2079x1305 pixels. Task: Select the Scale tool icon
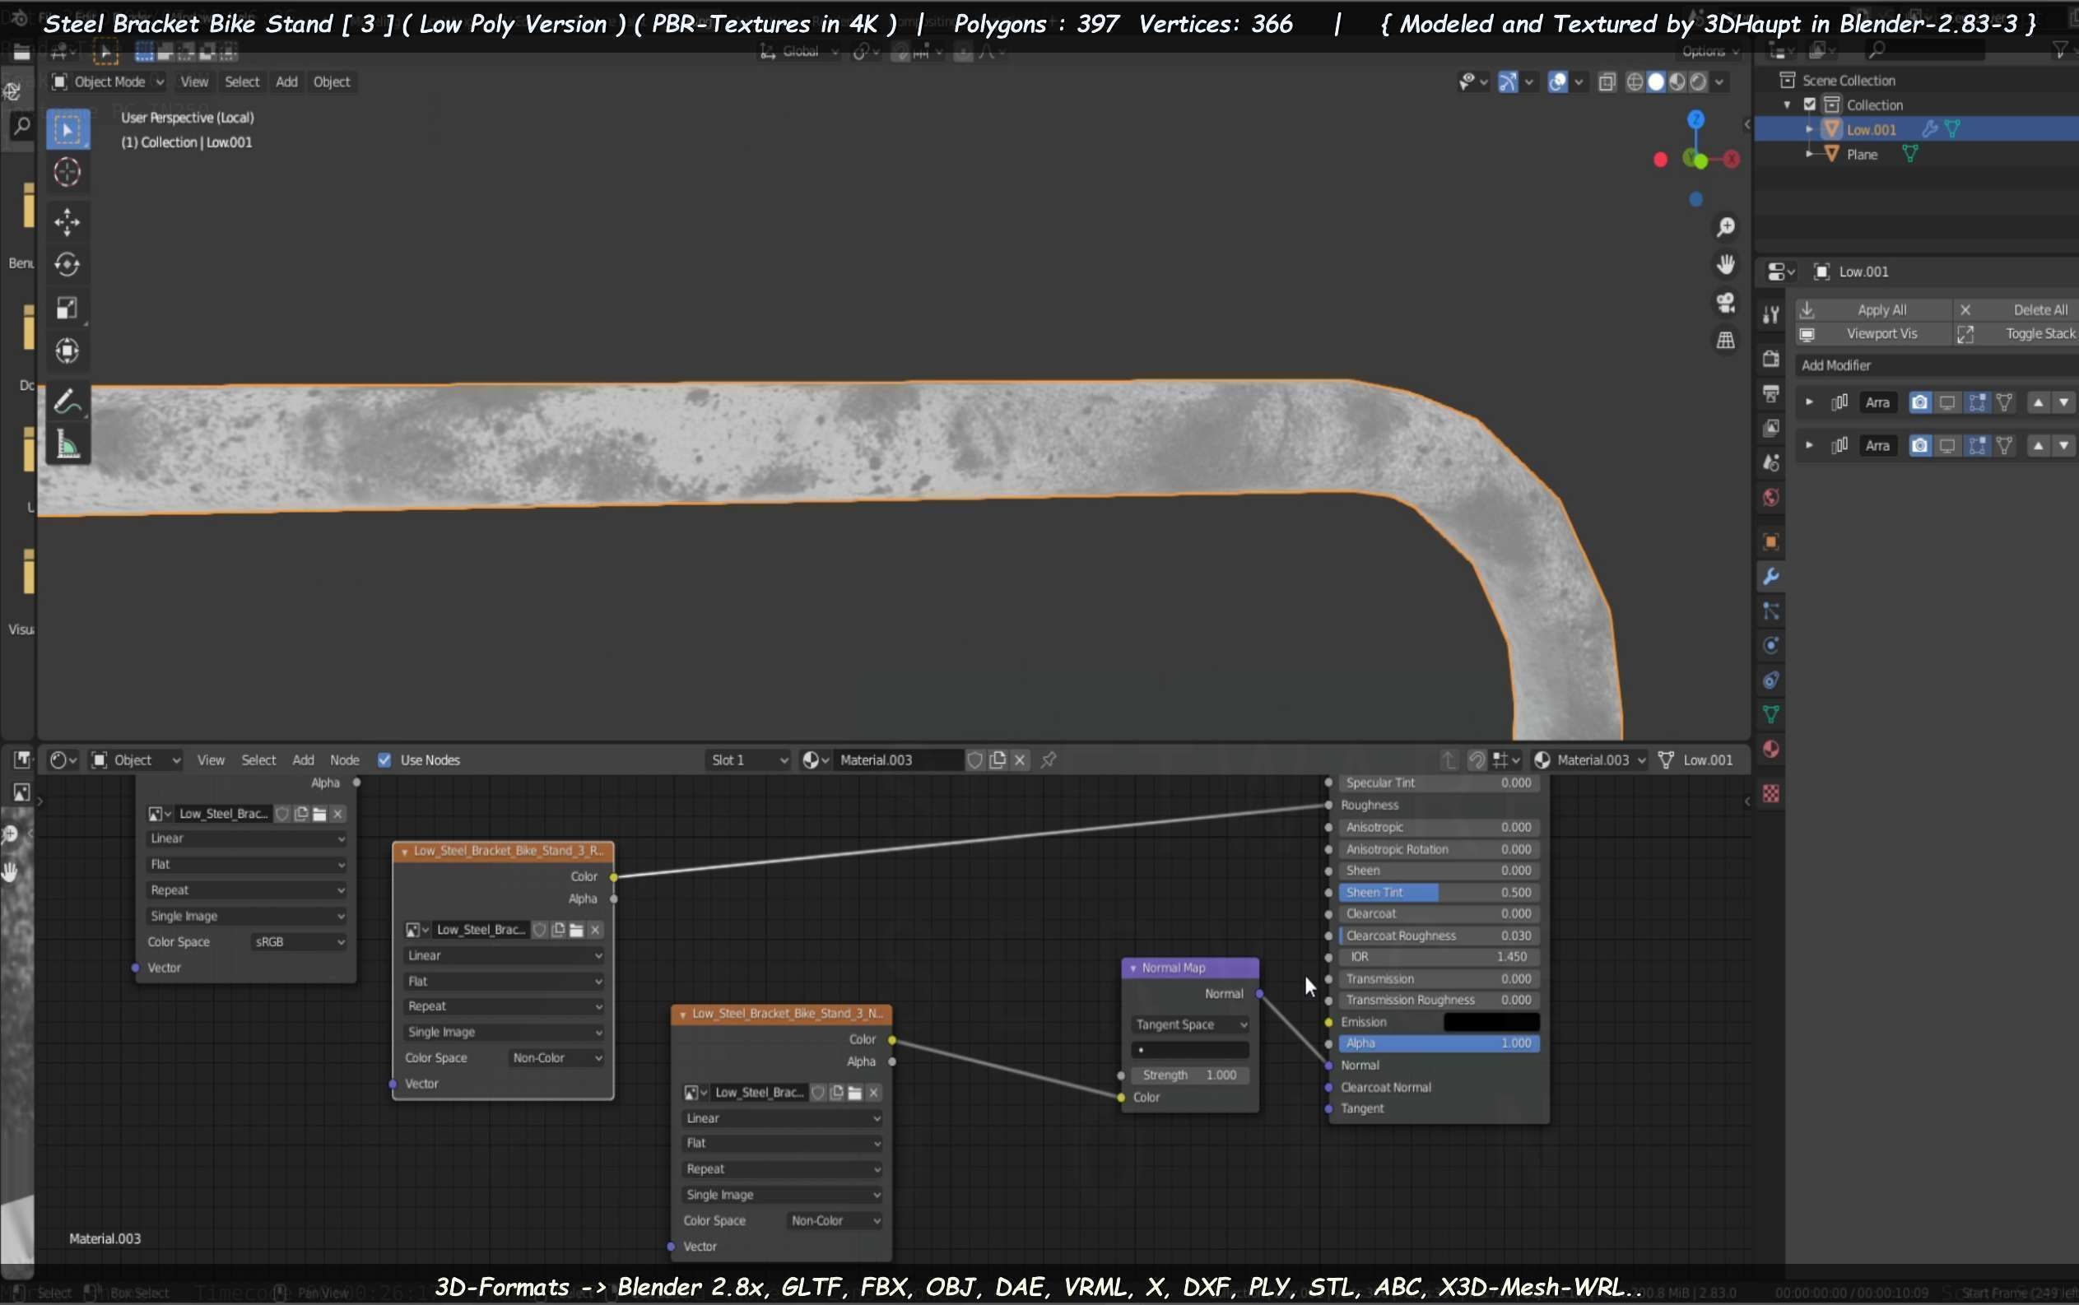[x=67, y=308]
